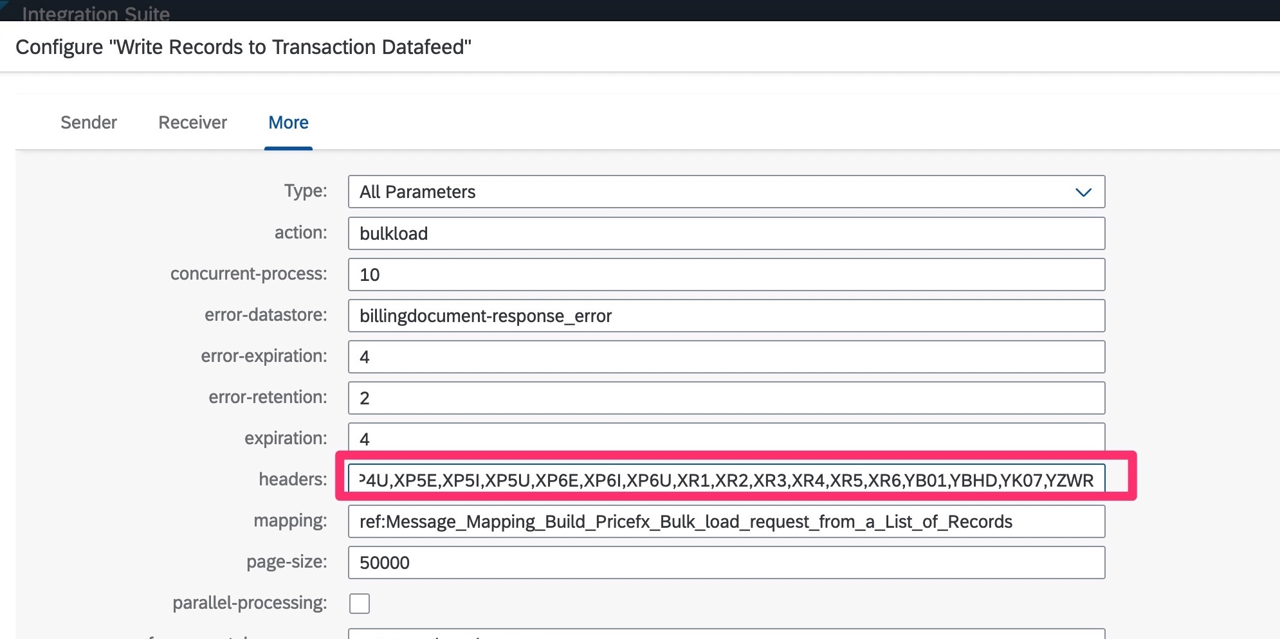The height and width of the screenshot is (639, 1280).
Task: Focus the expiration value field
Action: pos(726,438)
